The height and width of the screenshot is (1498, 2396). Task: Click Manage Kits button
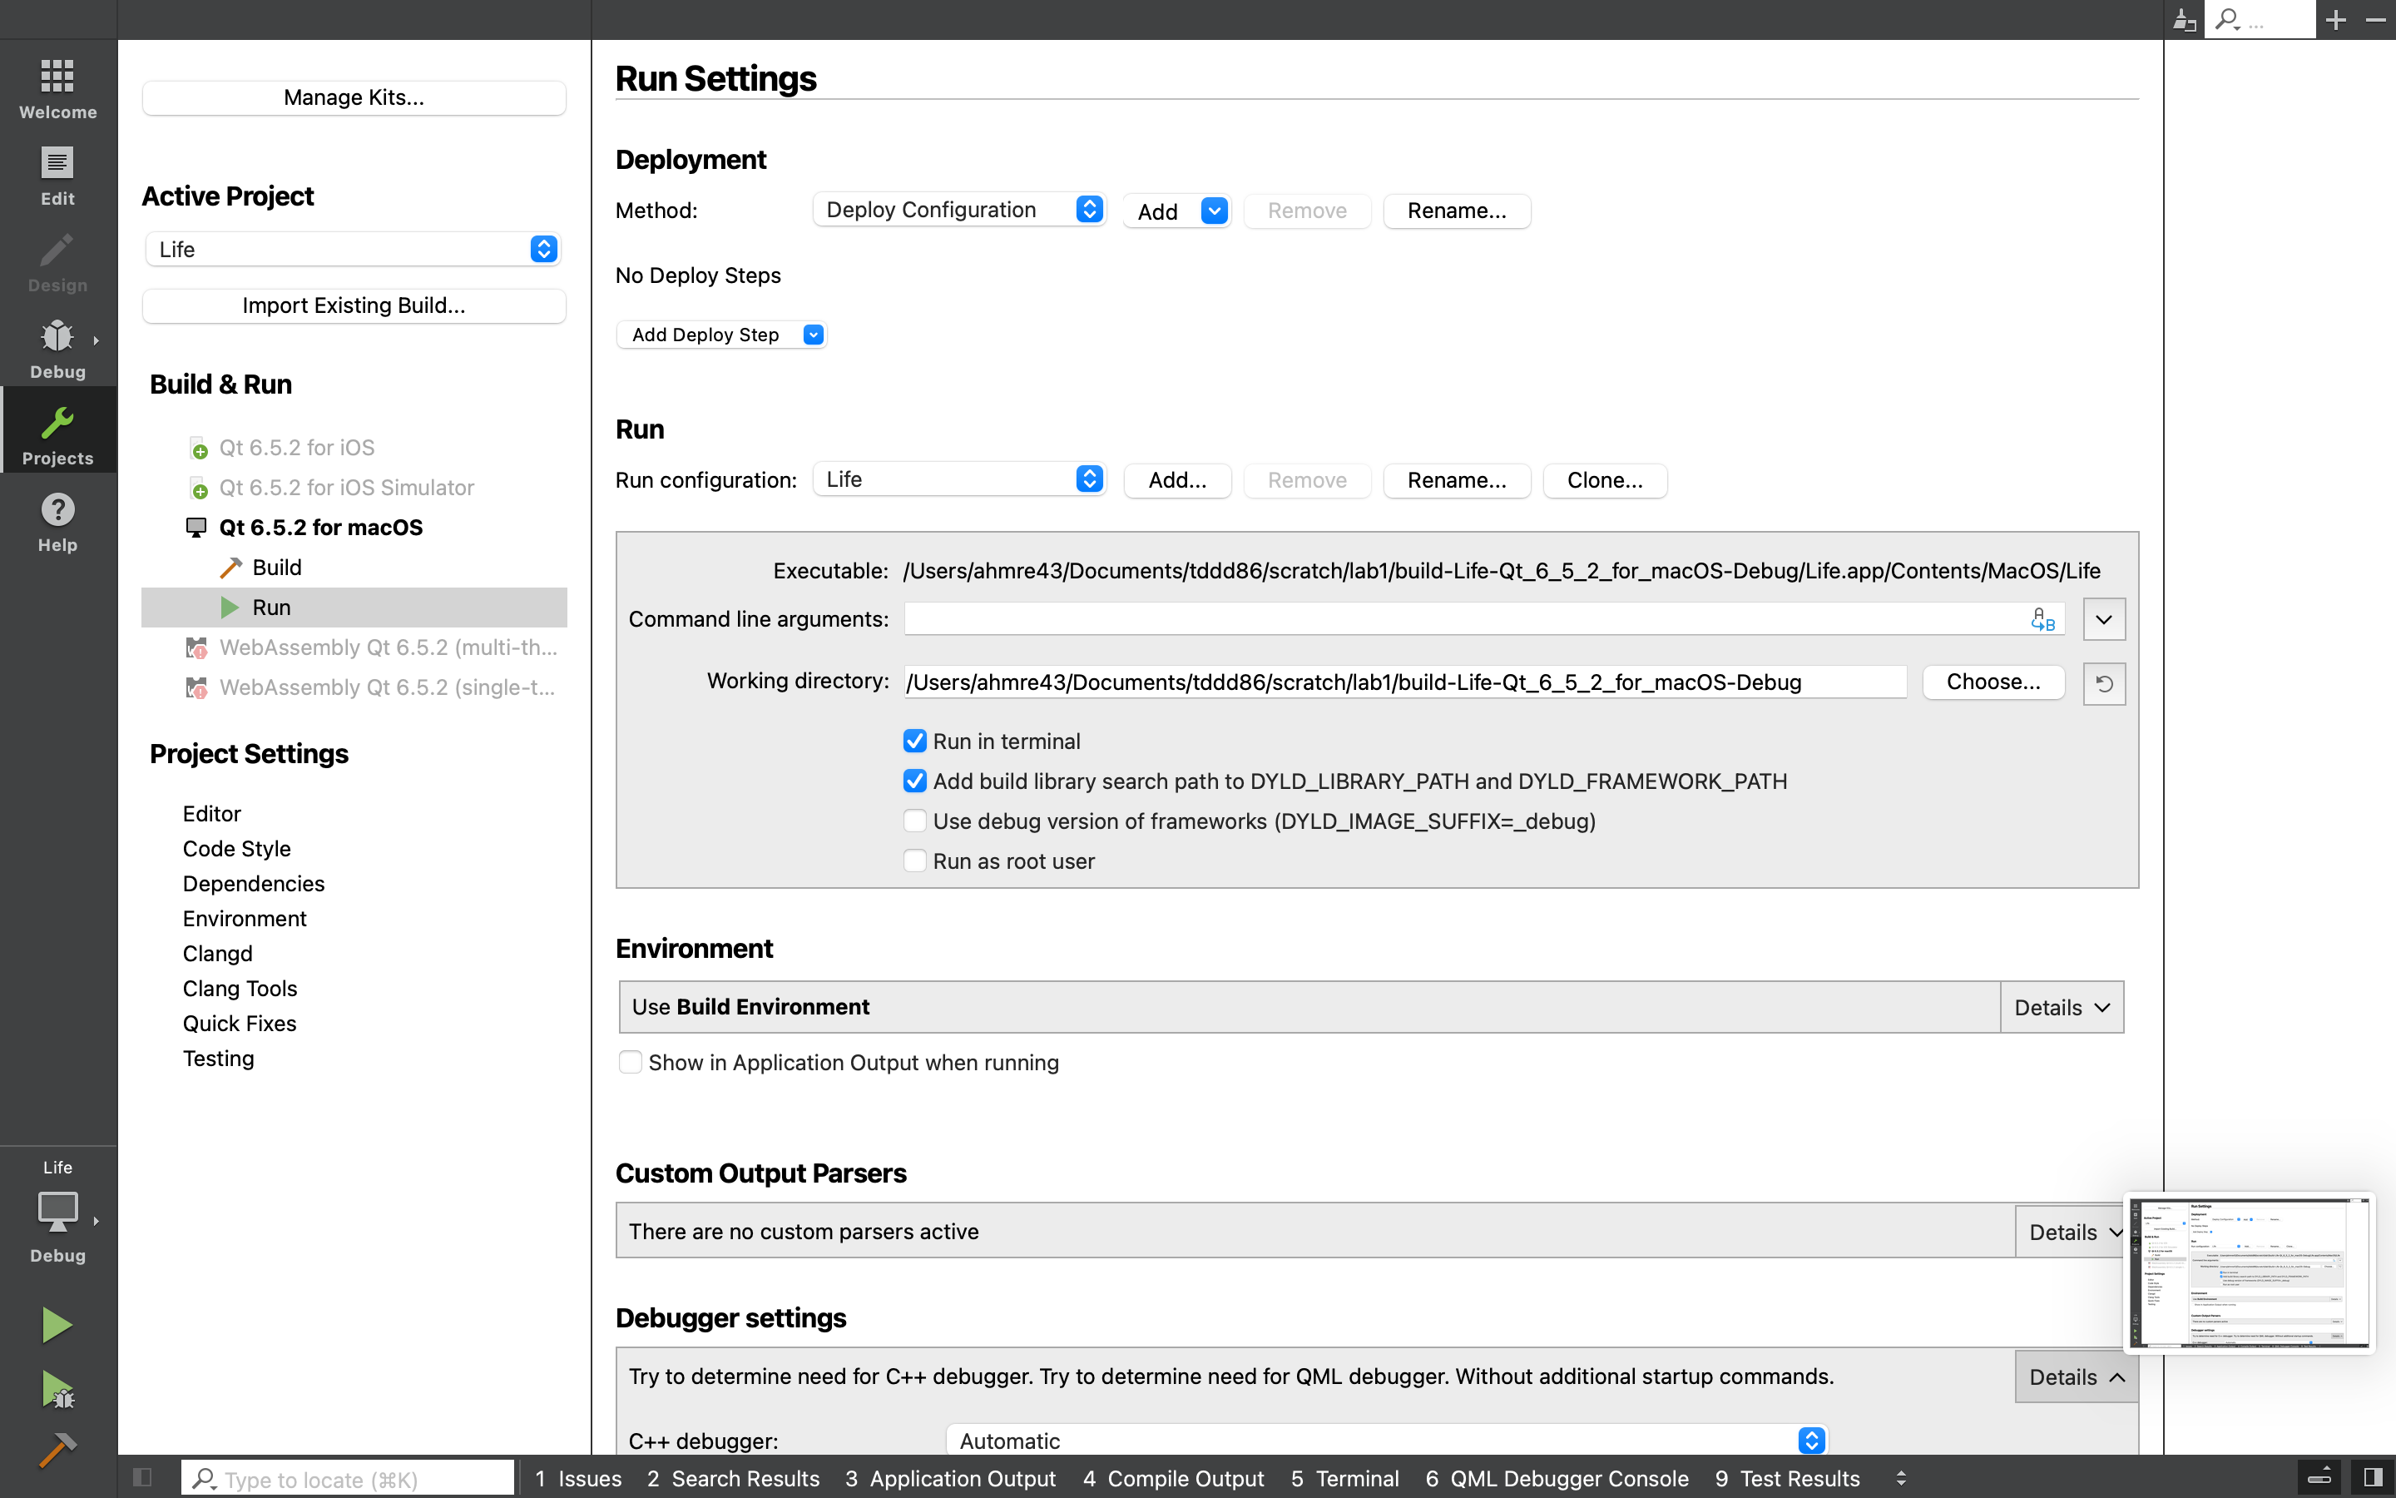click(354, 97)
